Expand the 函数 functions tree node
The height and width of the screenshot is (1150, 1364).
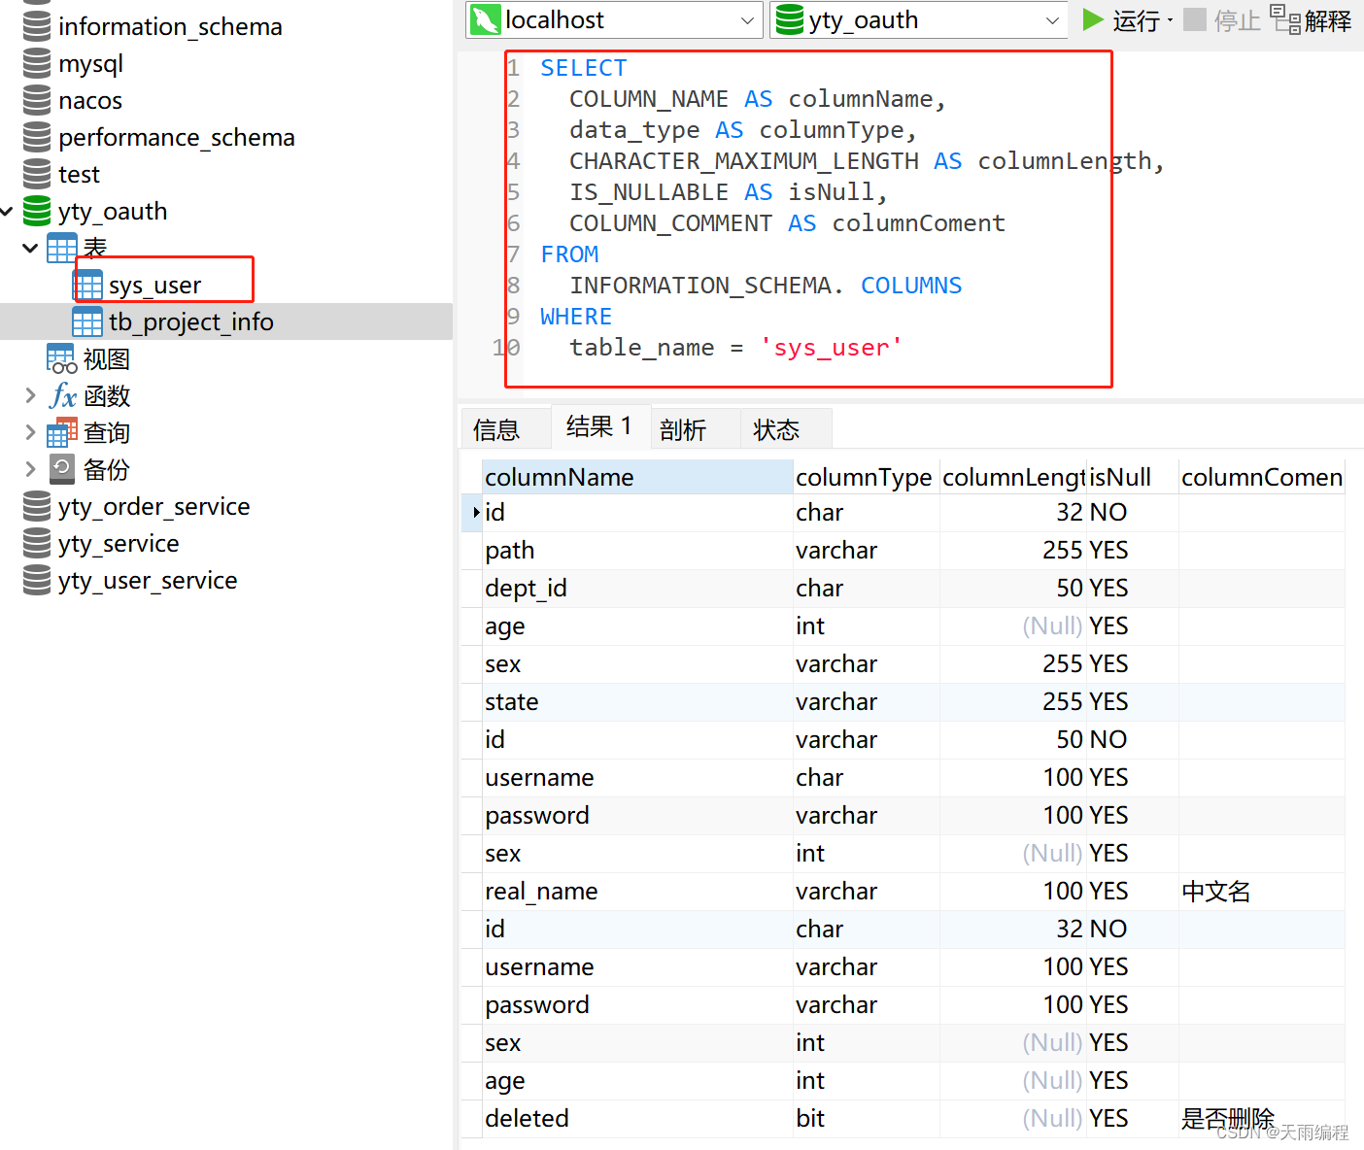(29, 395)
